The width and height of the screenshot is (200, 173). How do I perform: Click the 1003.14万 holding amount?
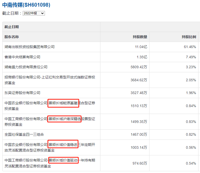coord(139,147)
